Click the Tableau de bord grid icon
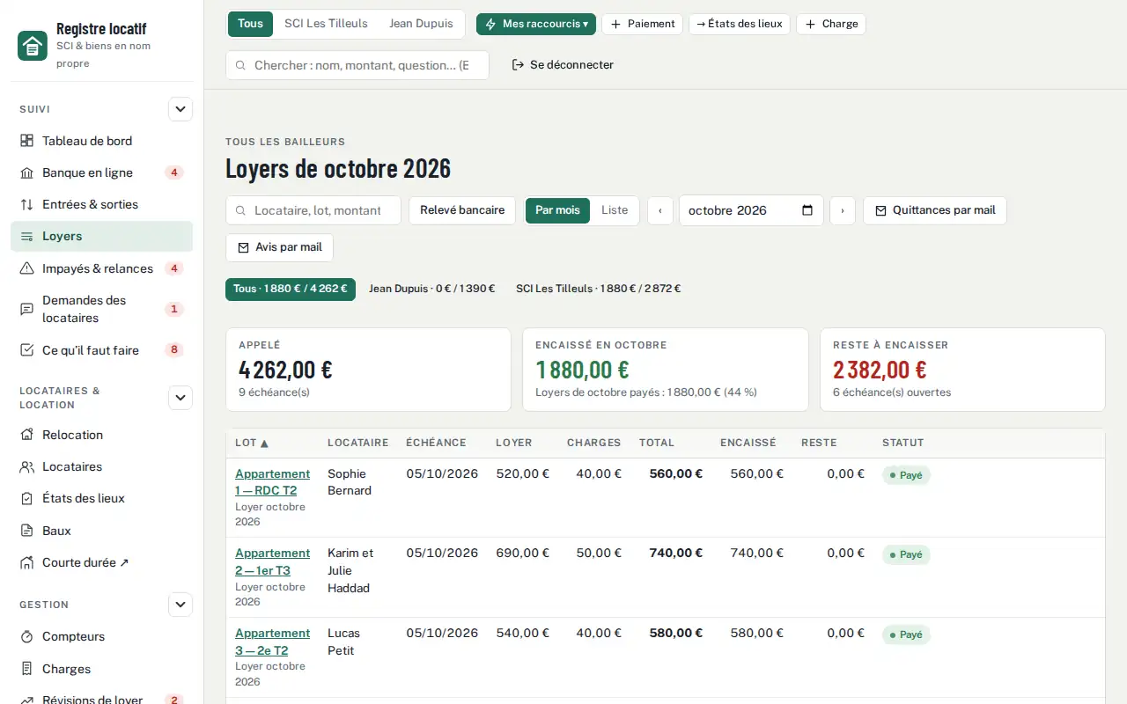 (x=26, y=141)
